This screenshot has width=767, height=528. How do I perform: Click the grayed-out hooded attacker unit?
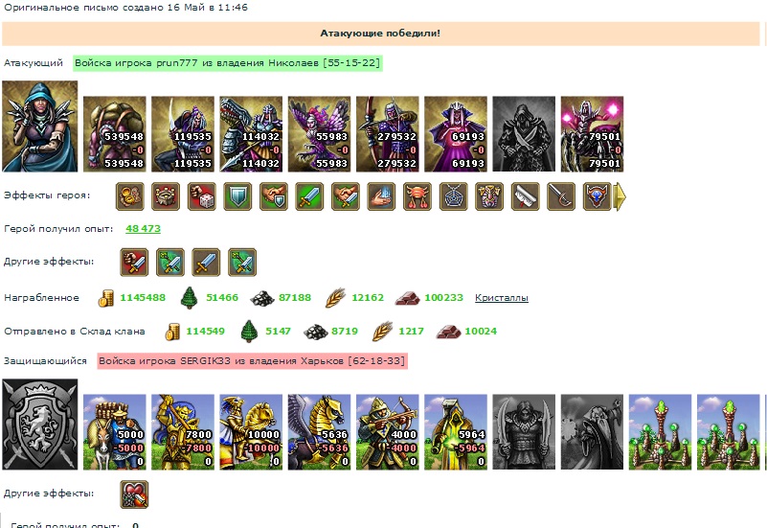[x=524, y=134]
